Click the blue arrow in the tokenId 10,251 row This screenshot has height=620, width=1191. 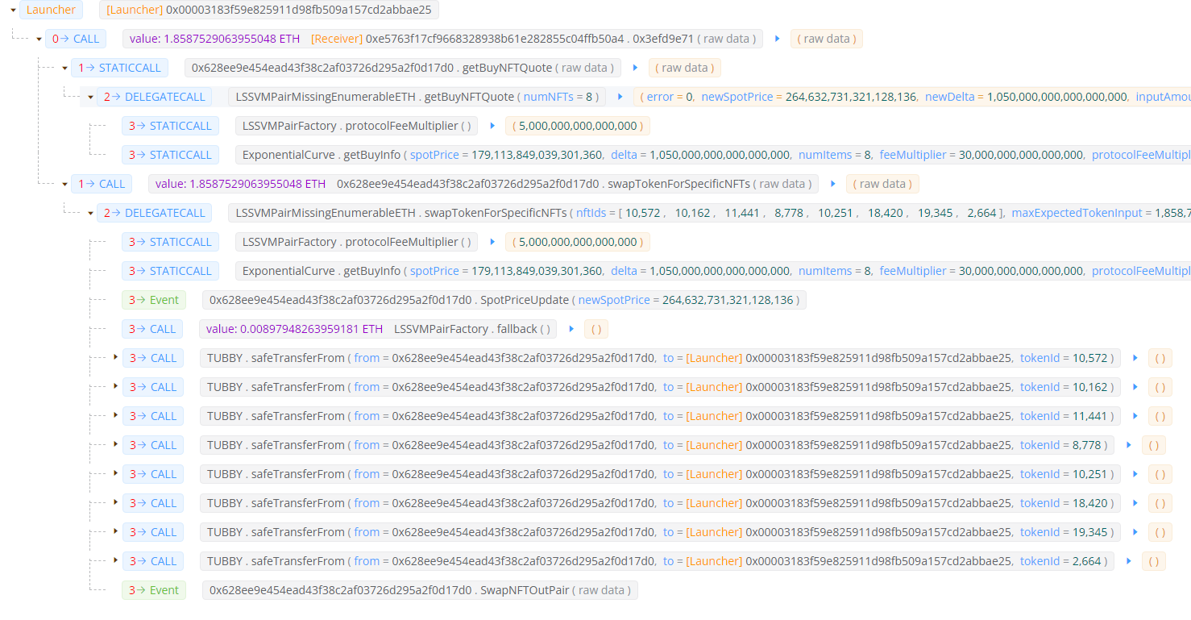click(x=1135, y=474)
